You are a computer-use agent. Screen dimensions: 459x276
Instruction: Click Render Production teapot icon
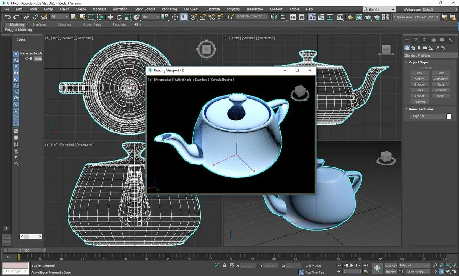(x=368, y=17)
